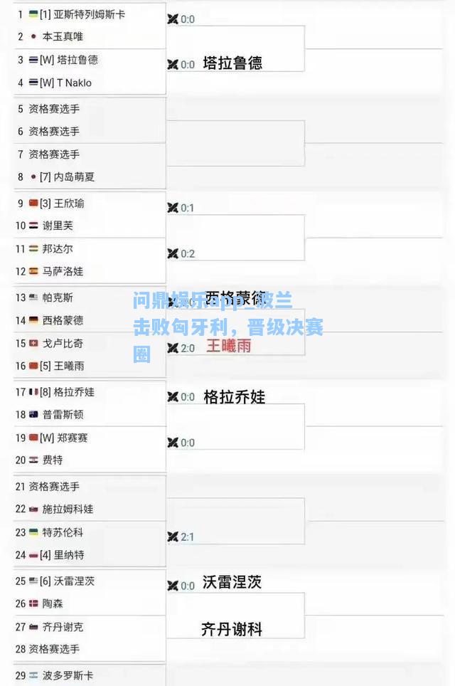Viewport: 455px width, 686px height.
Task: Click the match icon next to score 0:2
Action: coord(173,253)
